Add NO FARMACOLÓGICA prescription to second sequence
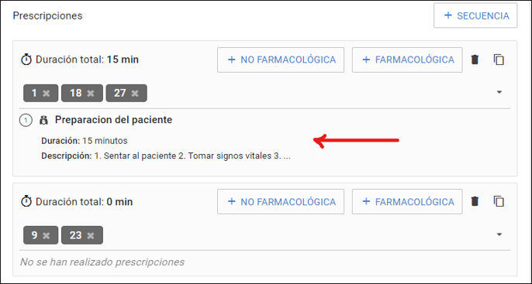The image size is (532, 284). 281,202
